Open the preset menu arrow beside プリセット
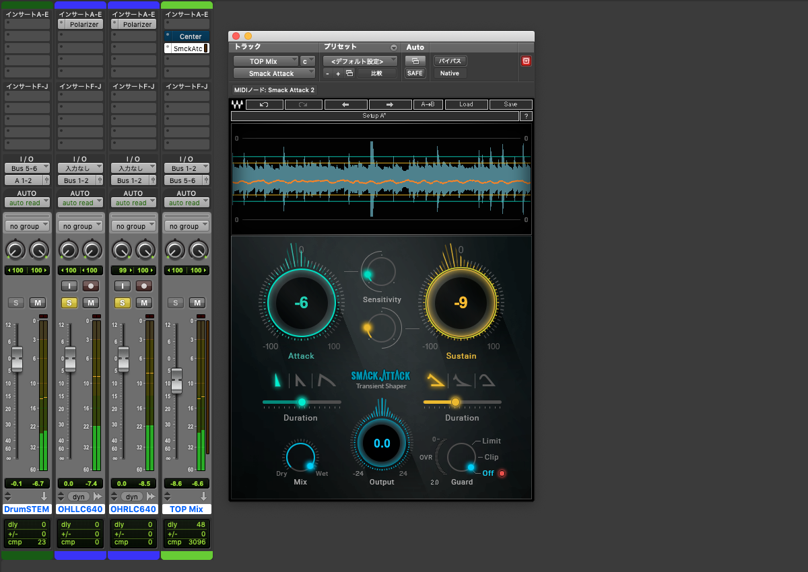 tap(394, 48)
